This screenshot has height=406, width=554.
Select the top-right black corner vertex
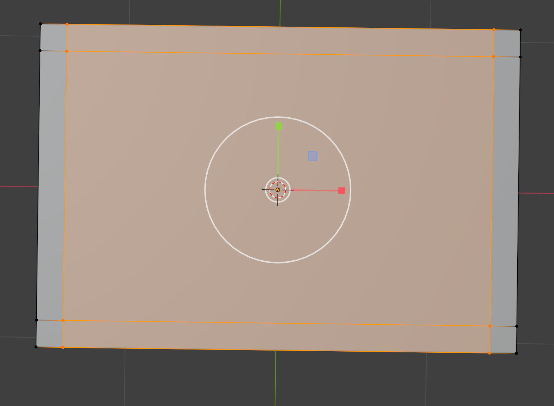pyautogui.click(x=521, y=30)
